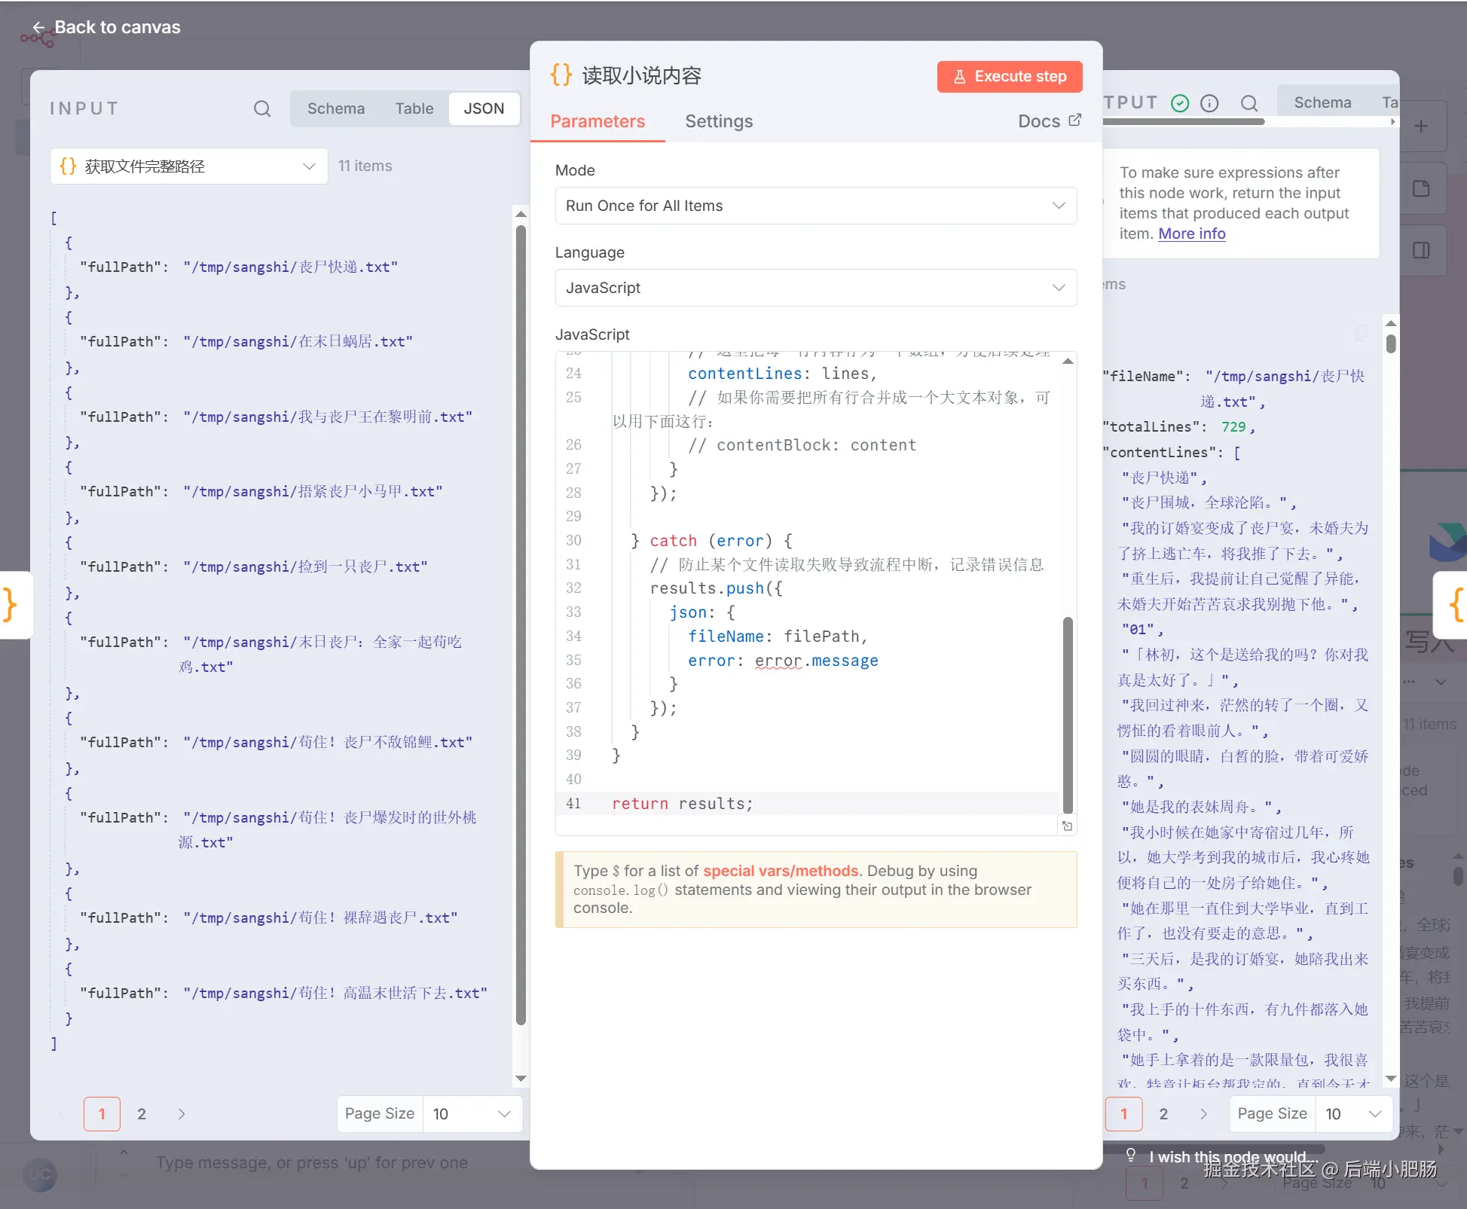Open the Settings tab

click(718, 121)
